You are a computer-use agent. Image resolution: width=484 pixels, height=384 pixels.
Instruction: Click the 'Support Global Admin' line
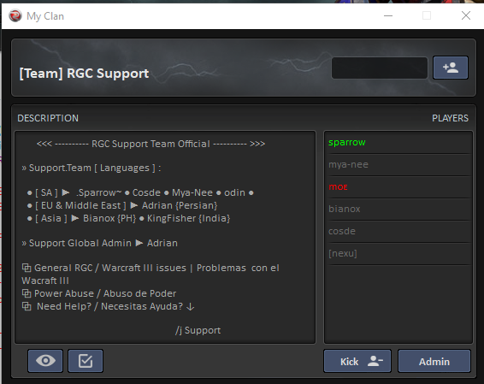pyautogui.click(x=99, y=243)
